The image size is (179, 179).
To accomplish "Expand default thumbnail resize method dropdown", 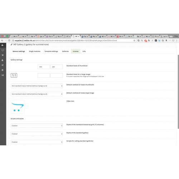I will coord(37,86).
